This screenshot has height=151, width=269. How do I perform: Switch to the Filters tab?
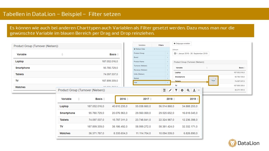[x=161, y=45]
